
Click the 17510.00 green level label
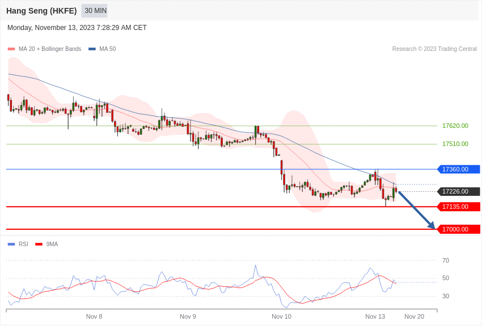[x=455, y=144]
